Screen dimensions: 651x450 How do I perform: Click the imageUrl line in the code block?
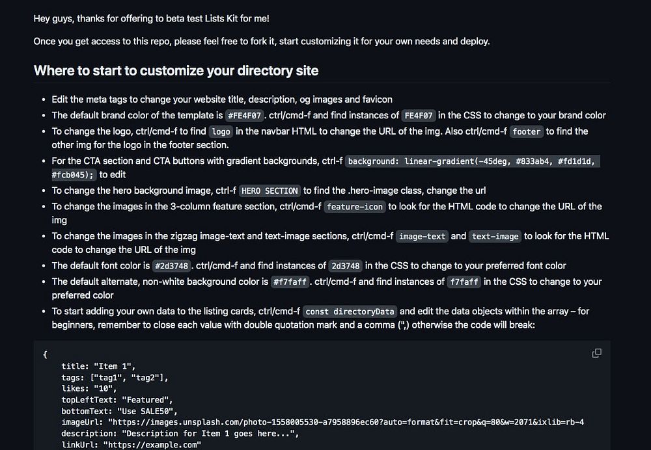pyautogui.click(x=323, y=422)
